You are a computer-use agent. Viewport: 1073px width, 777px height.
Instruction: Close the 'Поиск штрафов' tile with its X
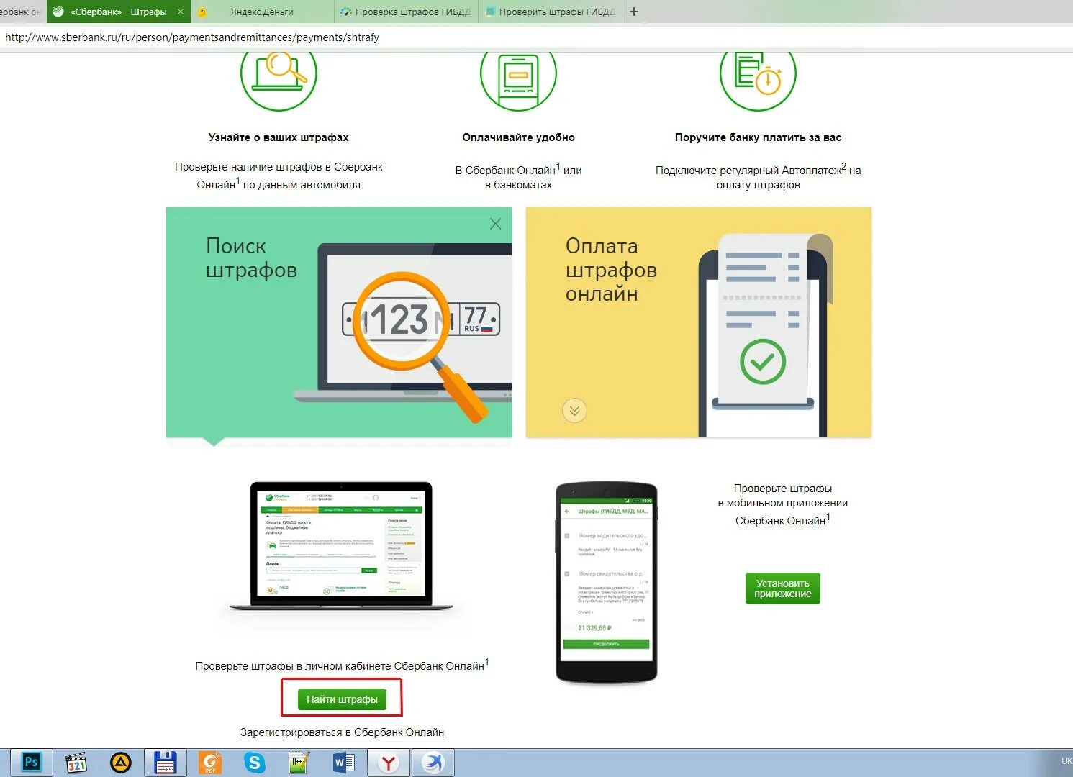(x=495, y=224)
